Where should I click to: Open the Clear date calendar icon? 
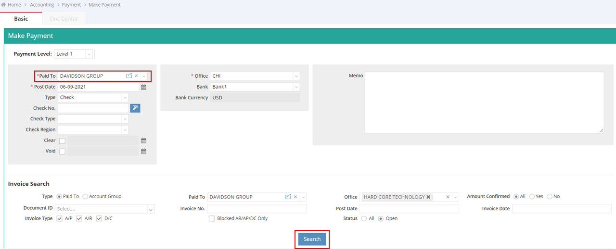tap(143, 141)
